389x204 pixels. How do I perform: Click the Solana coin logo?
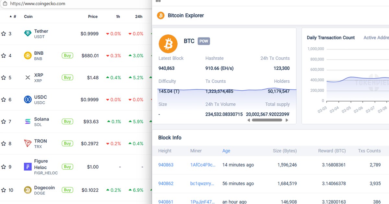[x=27, y=121]
